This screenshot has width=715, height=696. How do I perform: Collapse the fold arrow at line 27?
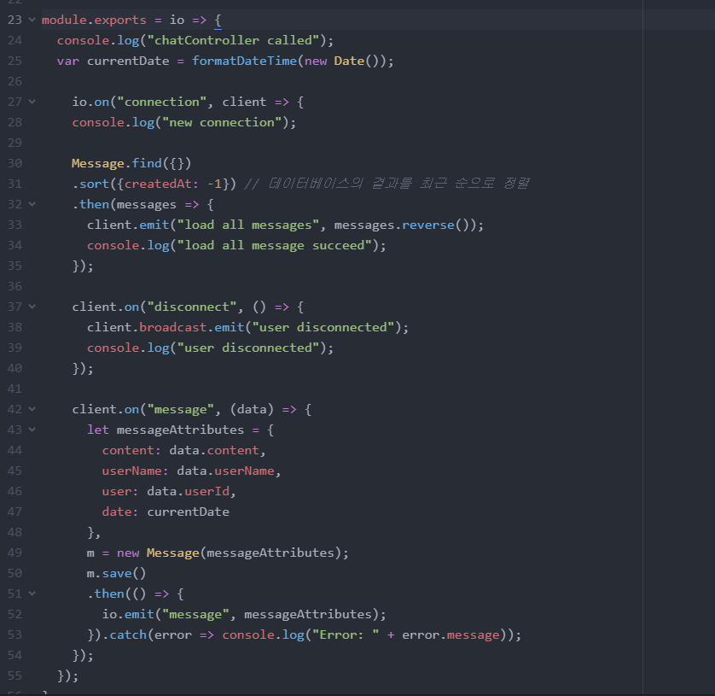pos(32,102)
